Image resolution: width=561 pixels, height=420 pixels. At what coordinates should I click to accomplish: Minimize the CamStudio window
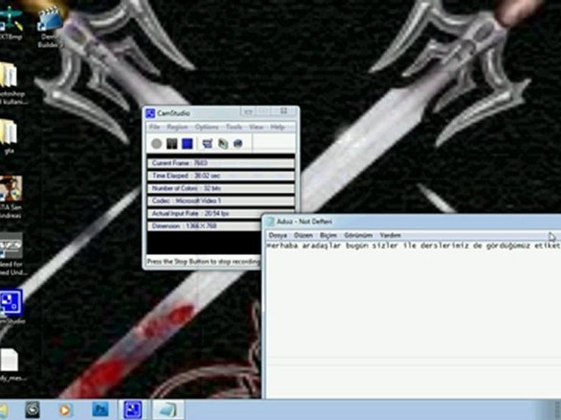click(x=248, y=112)
